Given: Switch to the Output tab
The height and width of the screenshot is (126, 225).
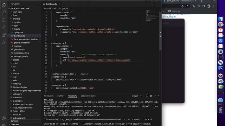Looking at the screenshot, I should tap(61, 96).
